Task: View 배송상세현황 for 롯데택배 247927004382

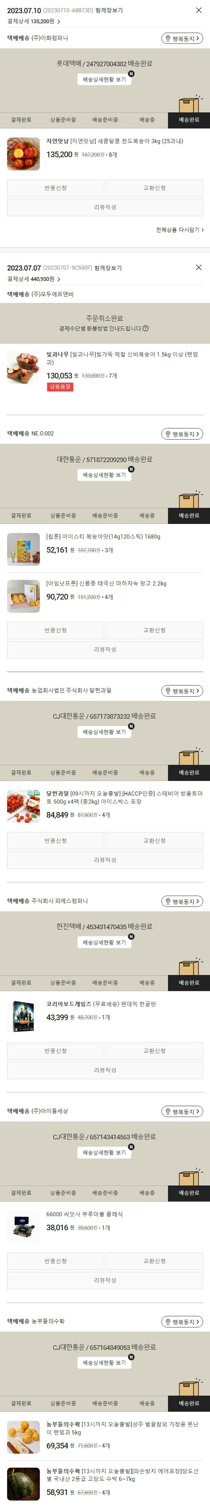Action: (104, 80)
